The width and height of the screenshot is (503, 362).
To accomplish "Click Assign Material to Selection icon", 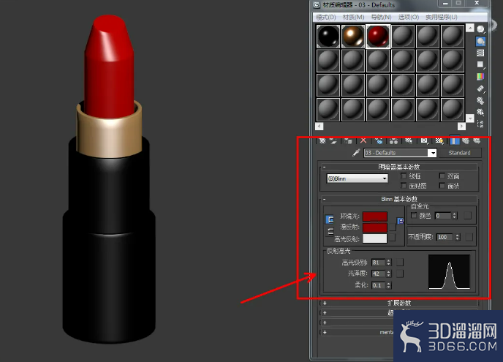I will pyautogui.click(x=349, y=141).
